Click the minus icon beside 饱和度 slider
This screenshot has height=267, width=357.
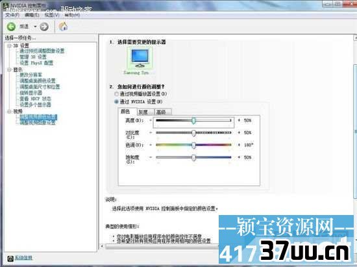pos(151,157)
